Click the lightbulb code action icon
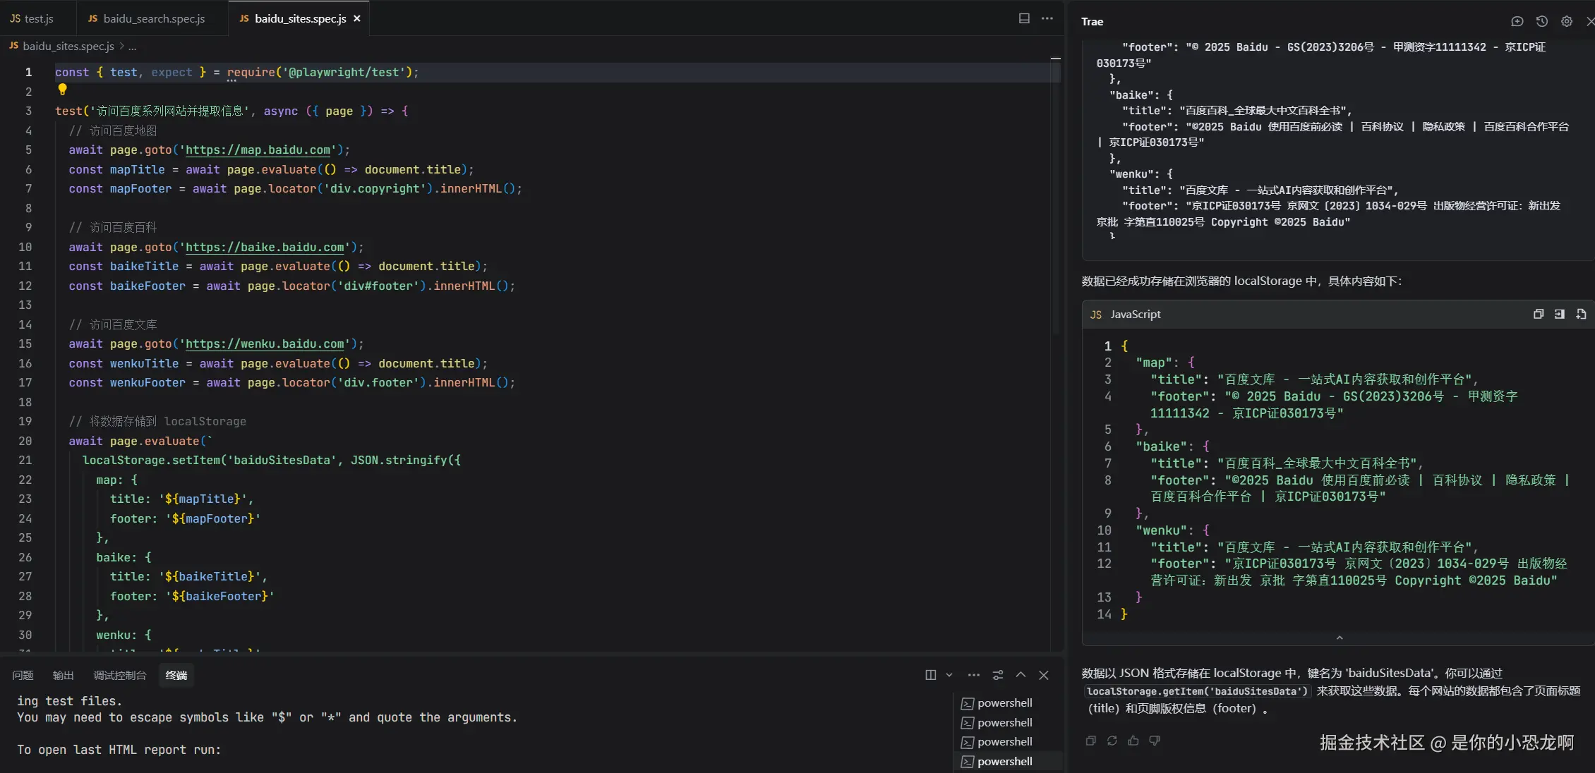Viewport: 1595px width, 773px height. point(62,90)
